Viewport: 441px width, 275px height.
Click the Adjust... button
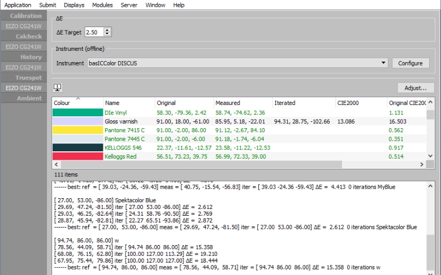[x=415, y=88]
